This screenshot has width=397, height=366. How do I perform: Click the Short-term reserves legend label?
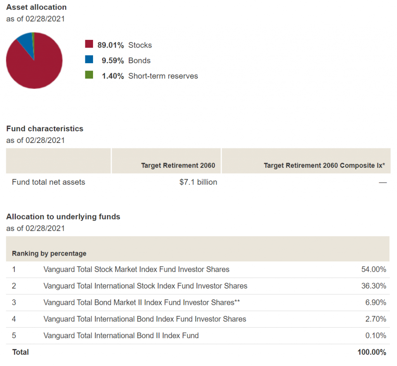point(163,76)
